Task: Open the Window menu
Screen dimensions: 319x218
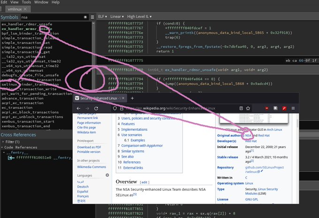Action: point(41,2)
